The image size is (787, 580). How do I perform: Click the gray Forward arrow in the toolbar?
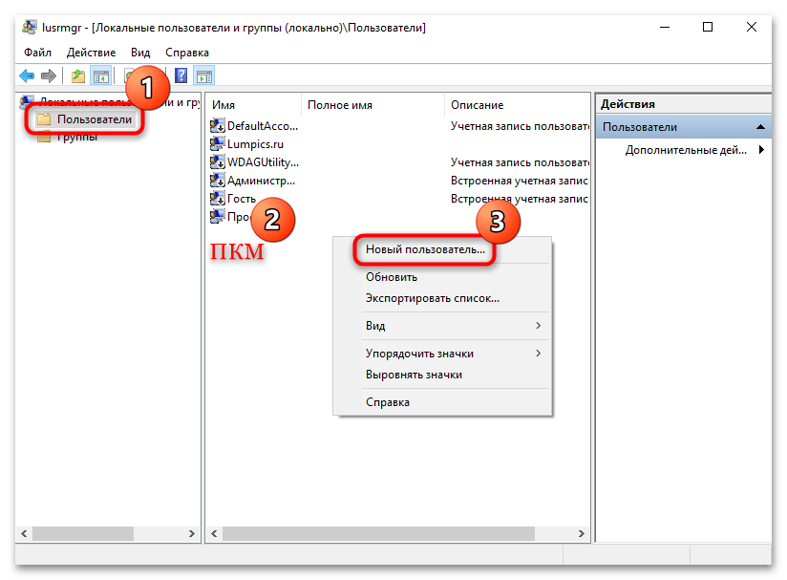point(48,76)
